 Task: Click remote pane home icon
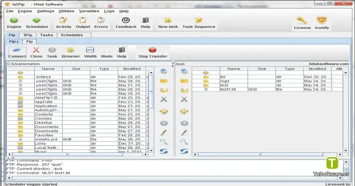point(184,71)
